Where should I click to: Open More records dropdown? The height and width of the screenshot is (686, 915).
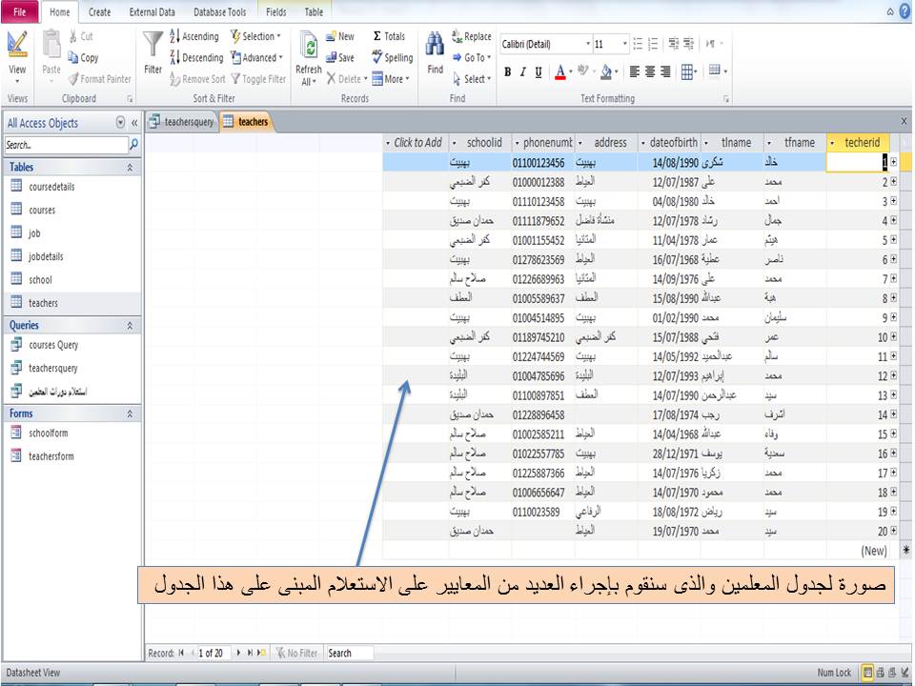coord(391,79)
